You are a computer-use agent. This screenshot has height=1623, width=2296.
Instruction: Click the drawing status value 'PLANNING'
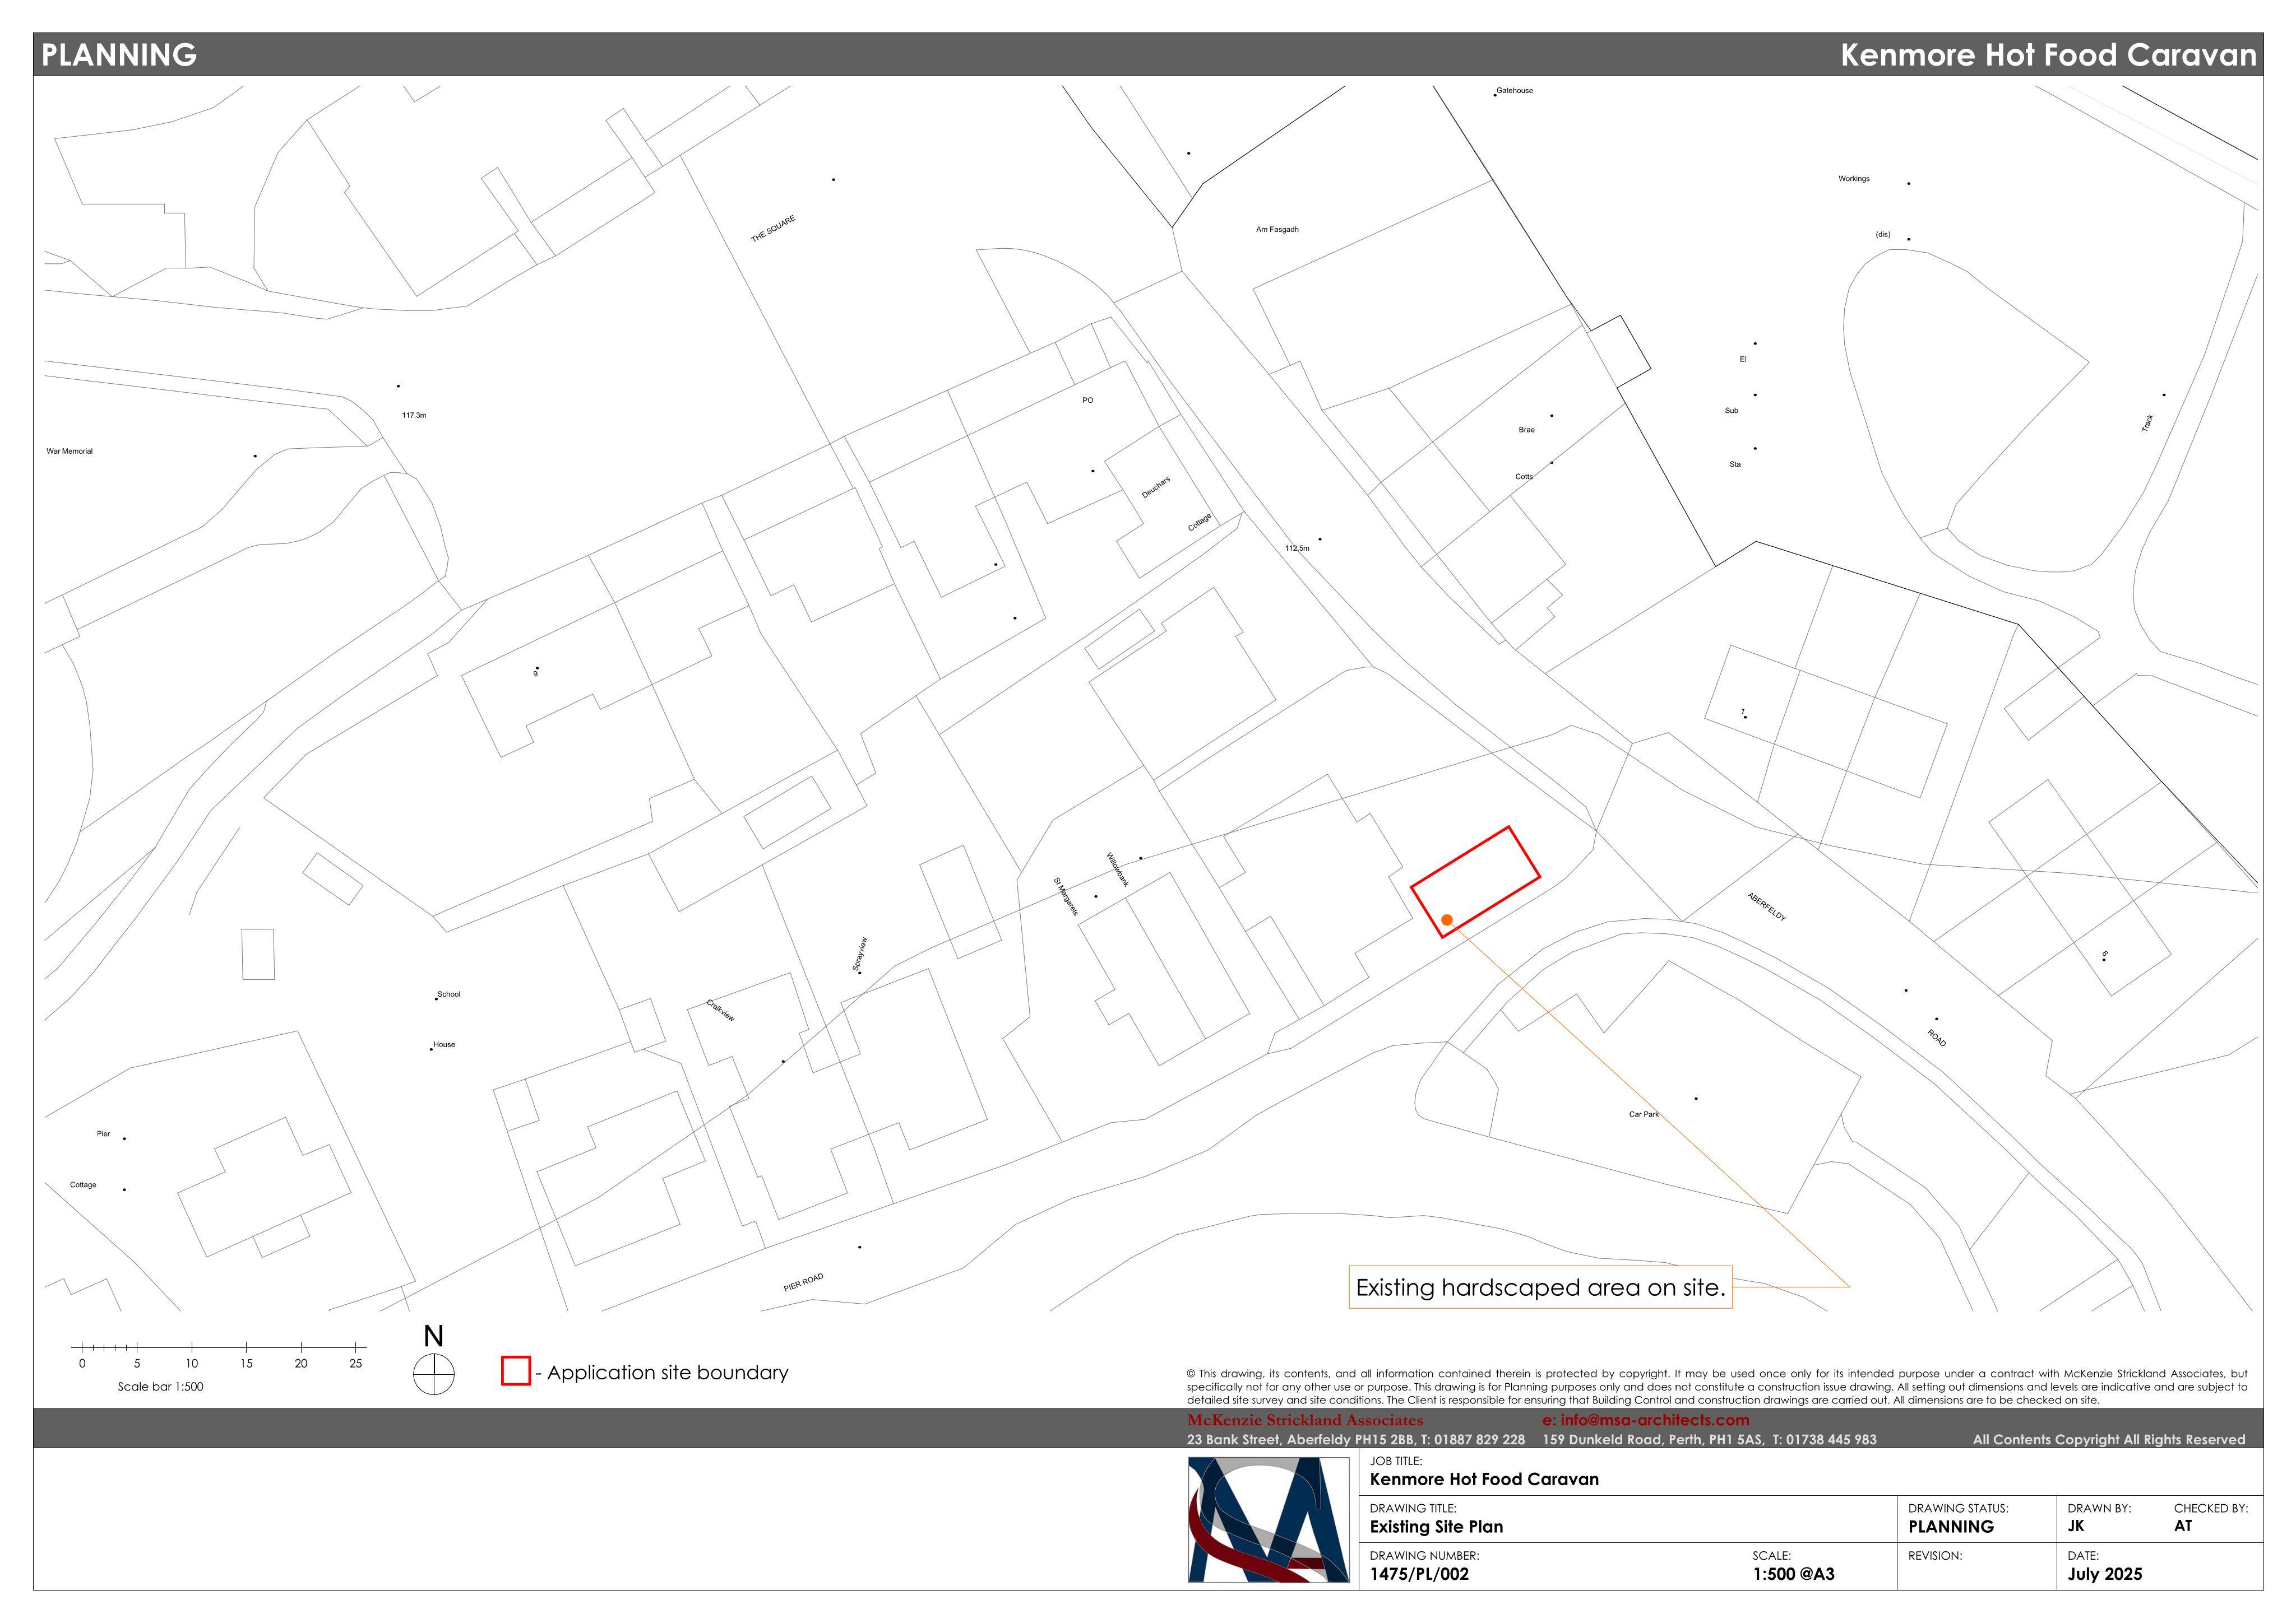tap(1950, 1527)
